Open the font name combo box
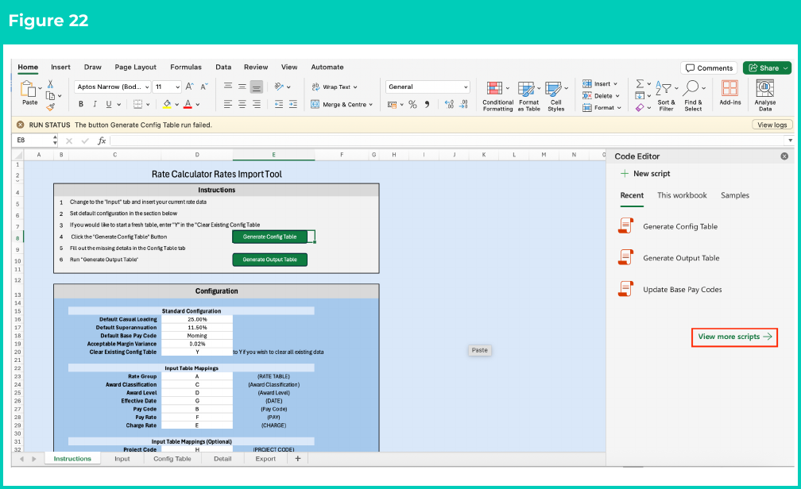Screen dimensions: 801x489 112,87
